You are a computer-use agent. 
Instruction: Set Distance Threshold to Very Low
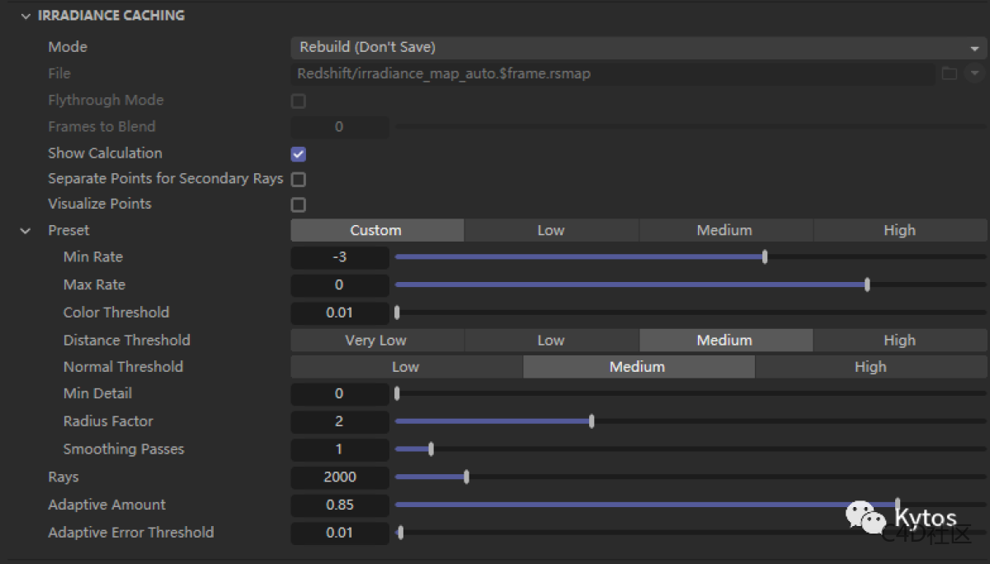point(376,340)
